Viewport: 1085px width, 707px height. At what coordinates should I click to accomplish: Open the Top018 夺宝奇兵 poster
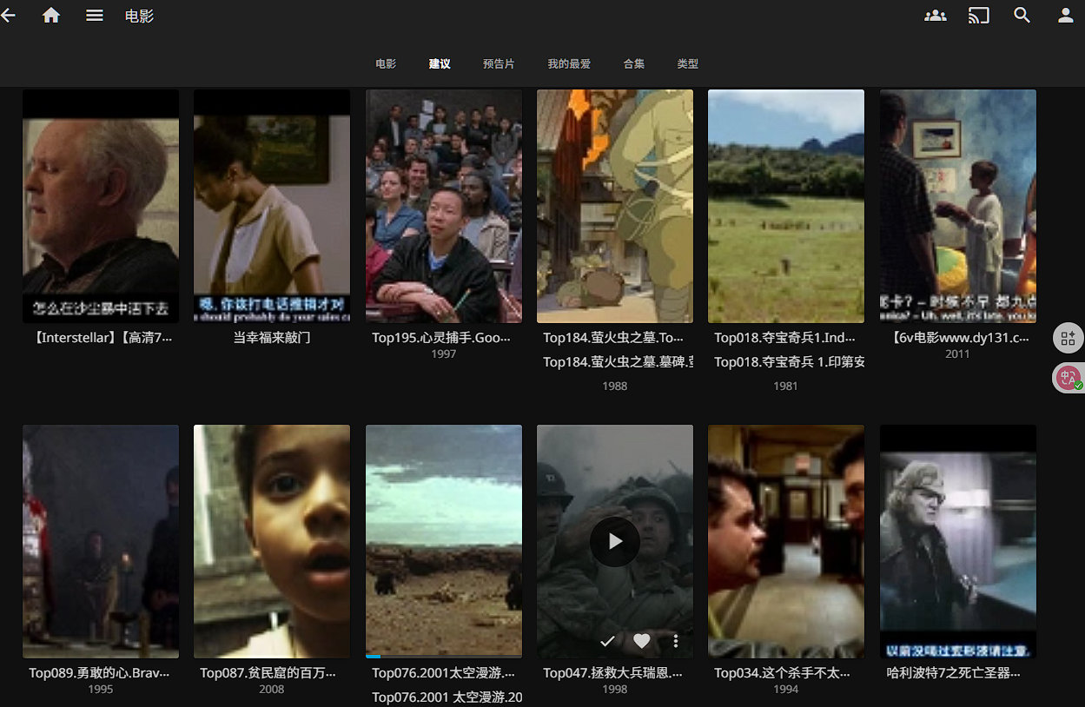pyautogui.click(x=786, y=206)
